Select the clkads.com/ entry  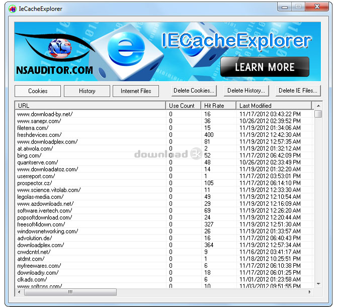(x=164, y=279)
